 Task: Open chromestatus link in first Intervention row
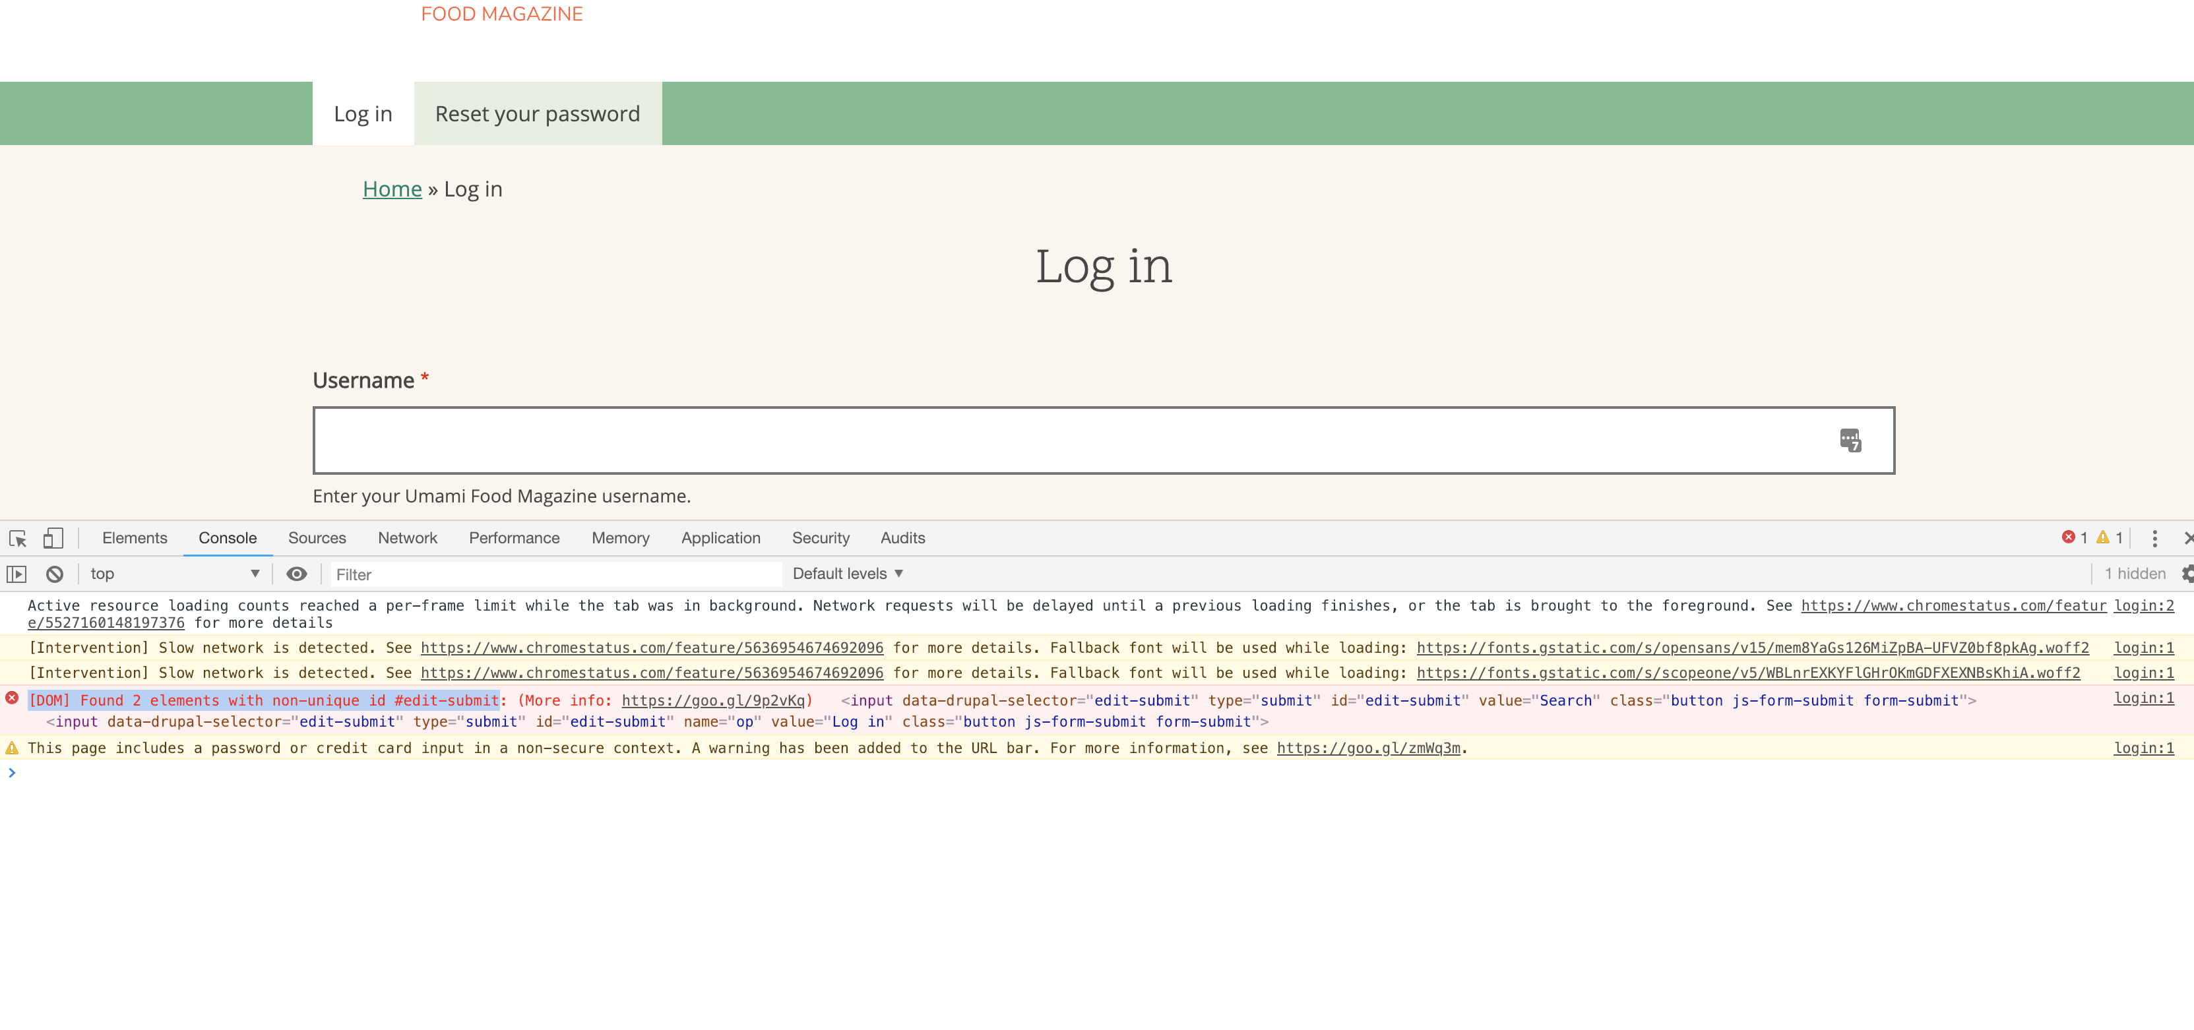click(x=652, y=648)
